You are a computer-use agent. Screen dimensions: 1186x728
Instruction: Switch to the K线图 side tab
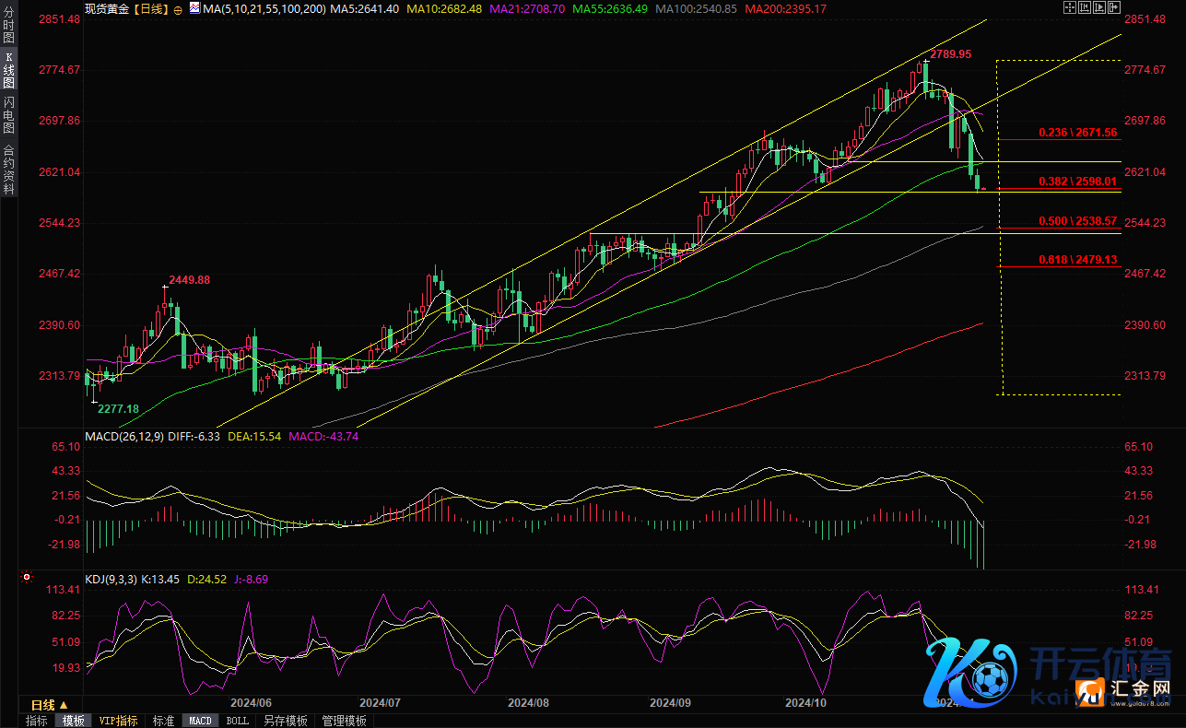point(8,70)
